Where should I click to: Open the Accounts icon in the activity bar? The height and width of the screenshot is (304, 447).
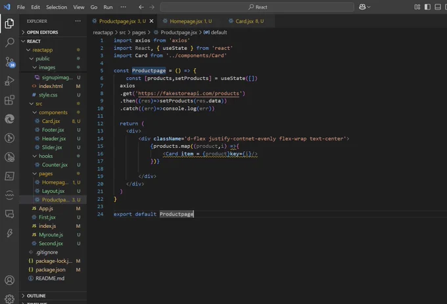[9, 280]
